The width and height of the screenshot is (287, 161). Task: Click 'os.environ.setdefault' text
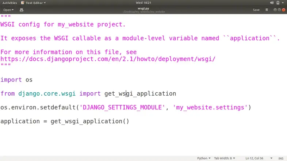point(38,108)
